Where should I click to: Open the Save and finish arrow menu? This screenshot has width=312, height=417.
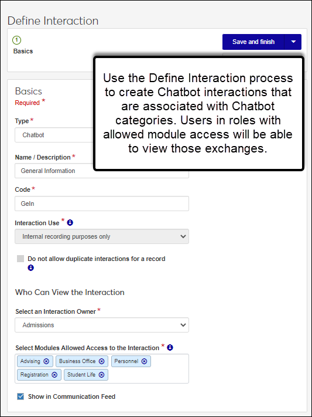point(293,42)
